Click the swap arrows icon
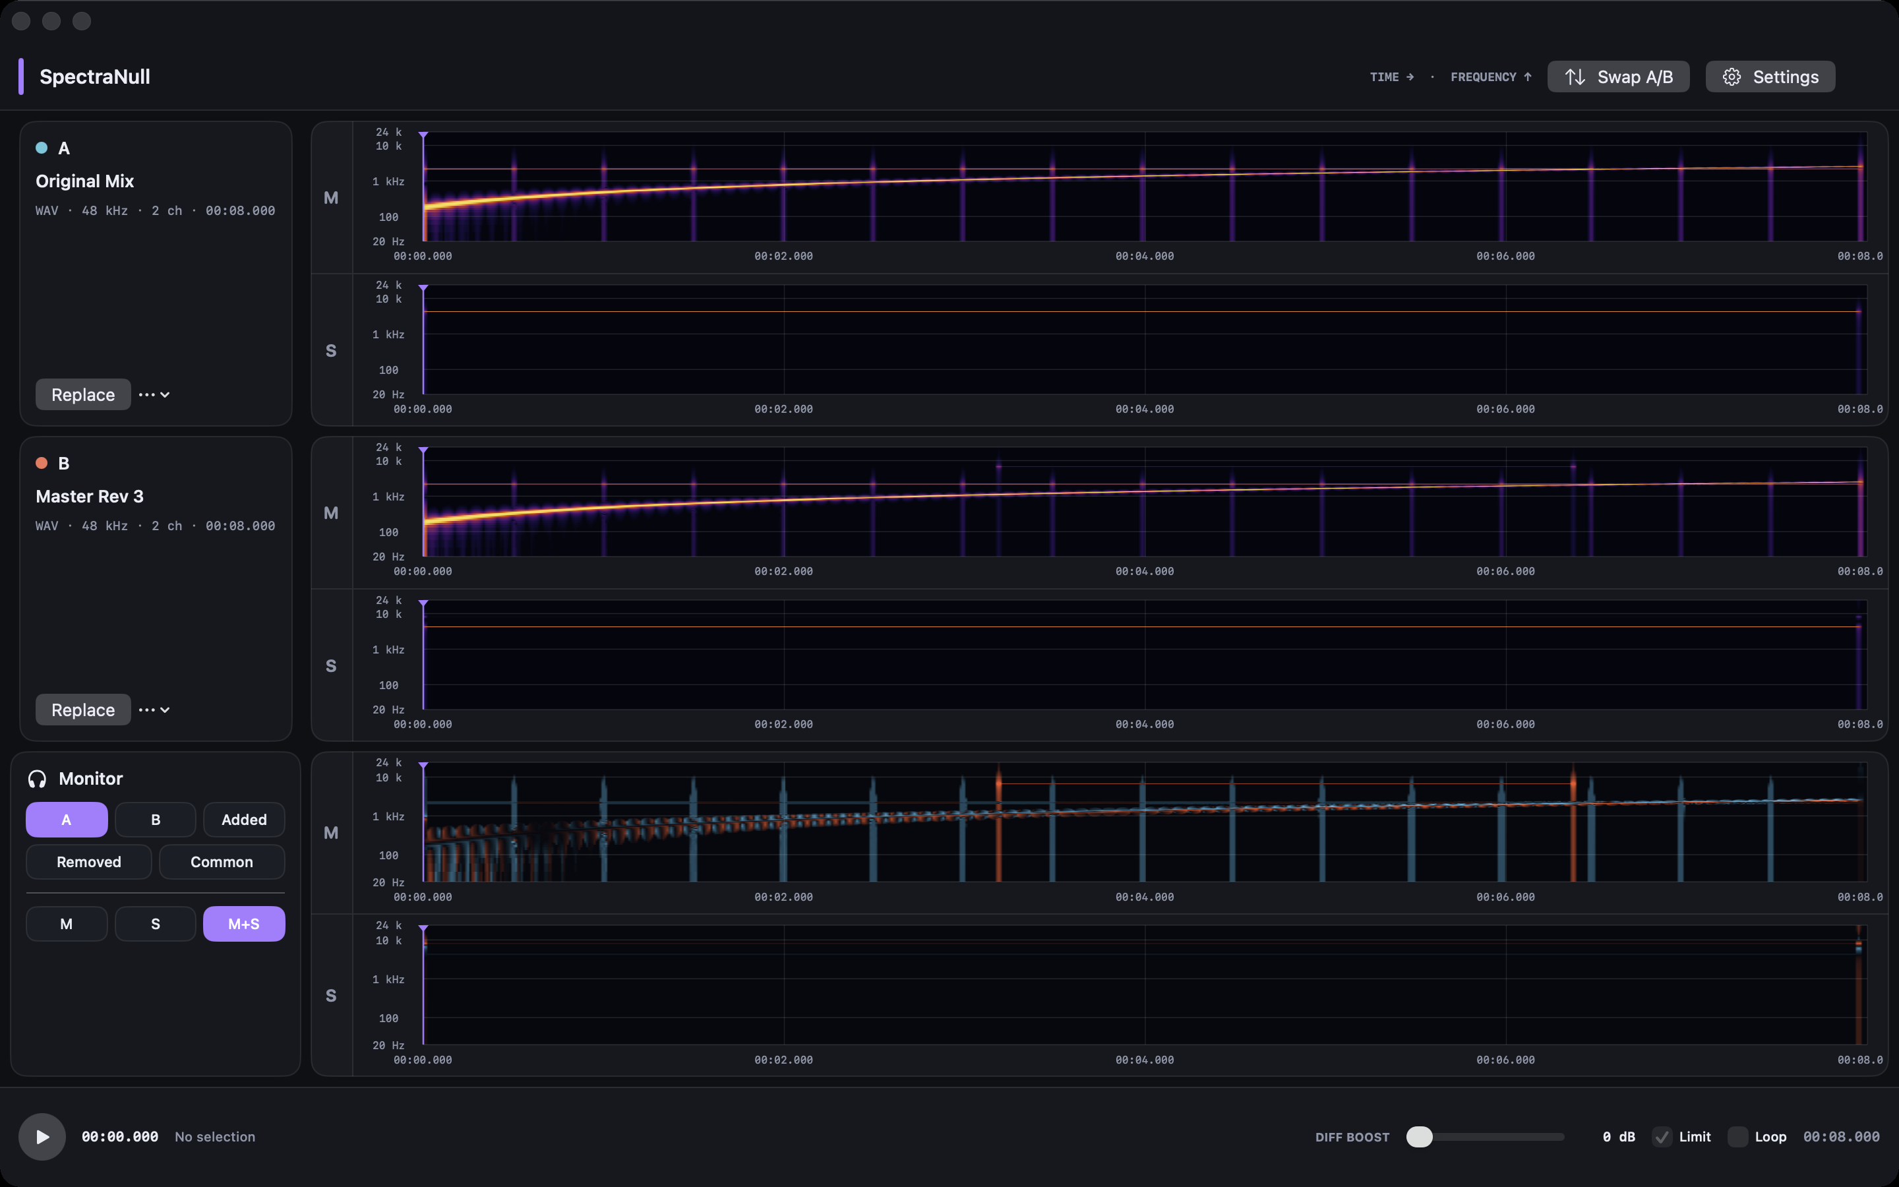 point(1575,77)
